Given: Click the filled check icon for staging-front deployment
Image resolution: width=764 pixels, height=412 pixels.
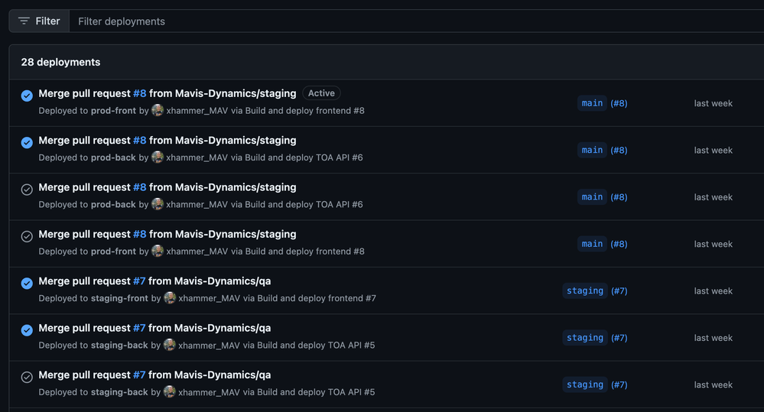Looking at the screenshot, I should click(x=27, y=283).
